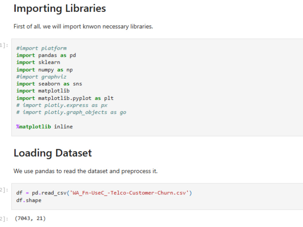Click the '# import plotly.express as px' comment
Image resolution: width=303 pixels, height=227 pixels.
[x=62, y=105]
